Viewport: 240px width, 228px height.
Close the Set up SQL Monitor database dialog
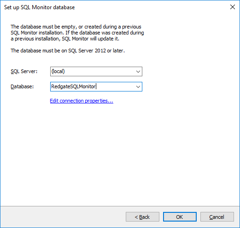(233, 7)
